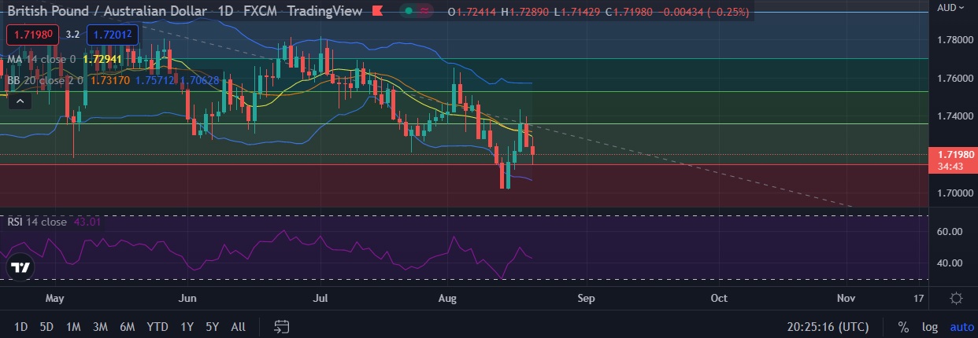Click the red flag icon next to TradingView
978x338 pixels.
pyautogui.click(x=377, y=12)
